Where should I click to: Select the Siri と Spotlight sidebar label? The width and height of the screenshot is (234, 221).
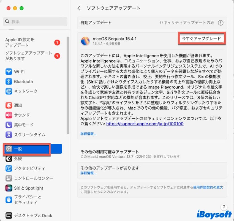coord(29,188)
